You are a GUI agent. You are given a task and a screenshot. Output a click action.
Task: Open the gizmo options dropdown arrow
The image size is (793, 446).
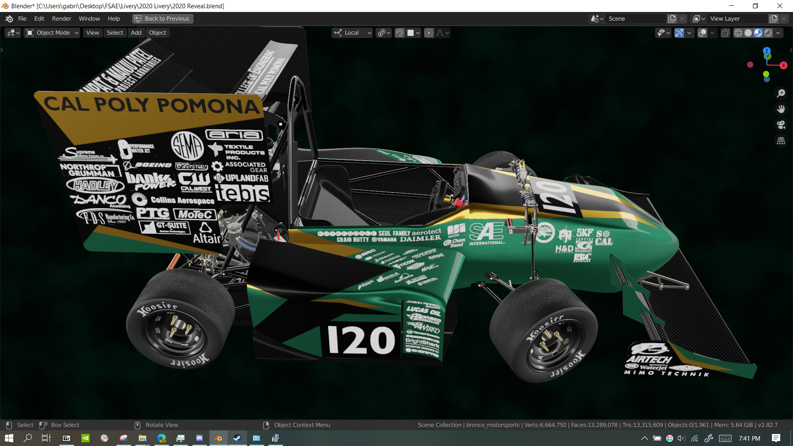(x=689, y=33)
